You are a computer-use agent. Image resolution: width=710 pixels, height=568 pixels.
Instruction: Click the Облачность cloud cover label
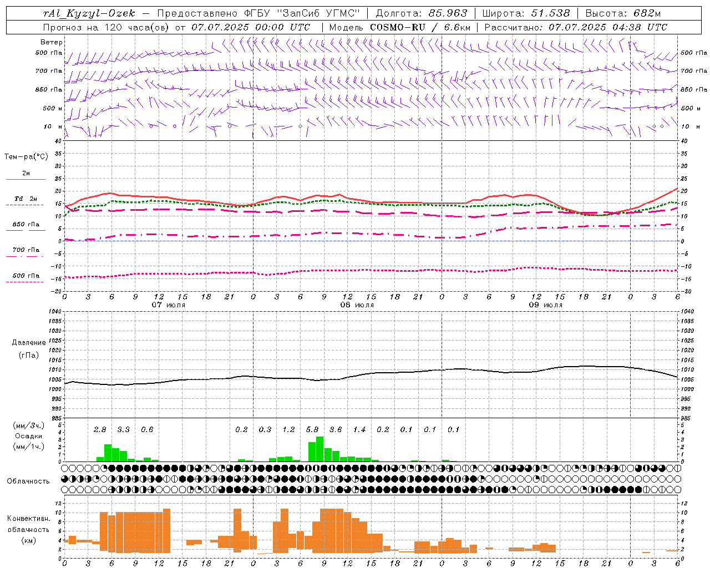coord(28,481)
